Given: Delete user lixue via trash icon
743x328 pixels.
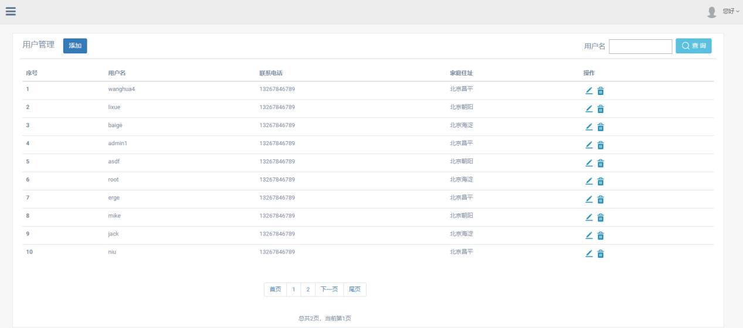Looking at the screenshot, I should tap(600, 109).
